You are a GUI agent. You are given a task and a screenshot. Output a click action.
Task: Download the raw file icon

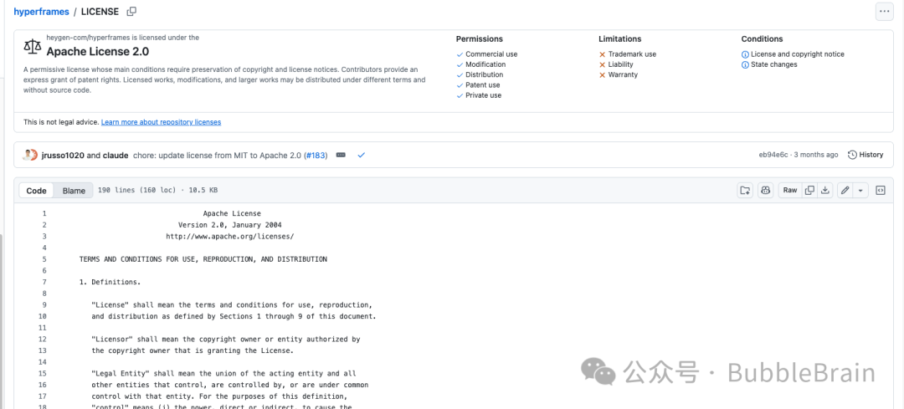click(x=825, y=190)
